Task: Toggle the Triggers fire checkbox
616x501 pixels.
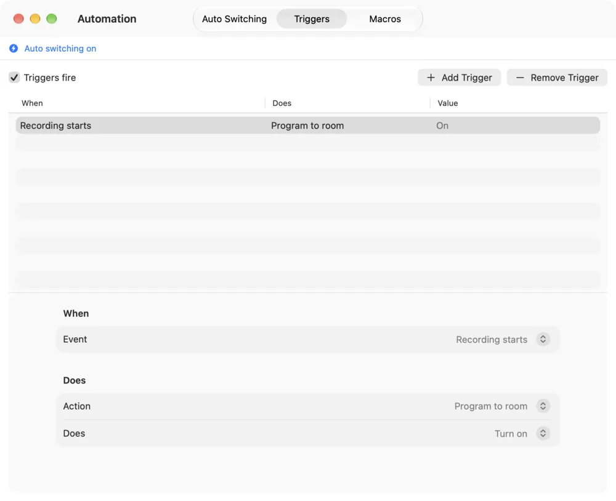Action: (14, 78)
